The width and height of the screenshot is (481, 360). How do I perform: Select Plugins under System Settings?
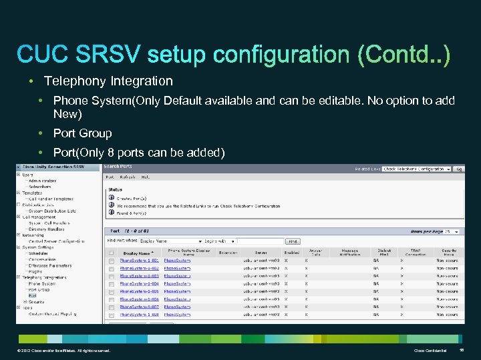[35, 271]
